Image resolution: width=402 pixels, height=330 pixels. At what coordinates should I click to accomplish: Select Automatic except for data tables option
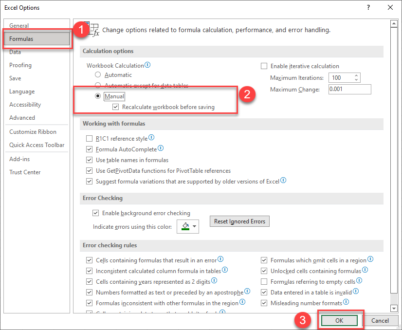click(98, 85)
